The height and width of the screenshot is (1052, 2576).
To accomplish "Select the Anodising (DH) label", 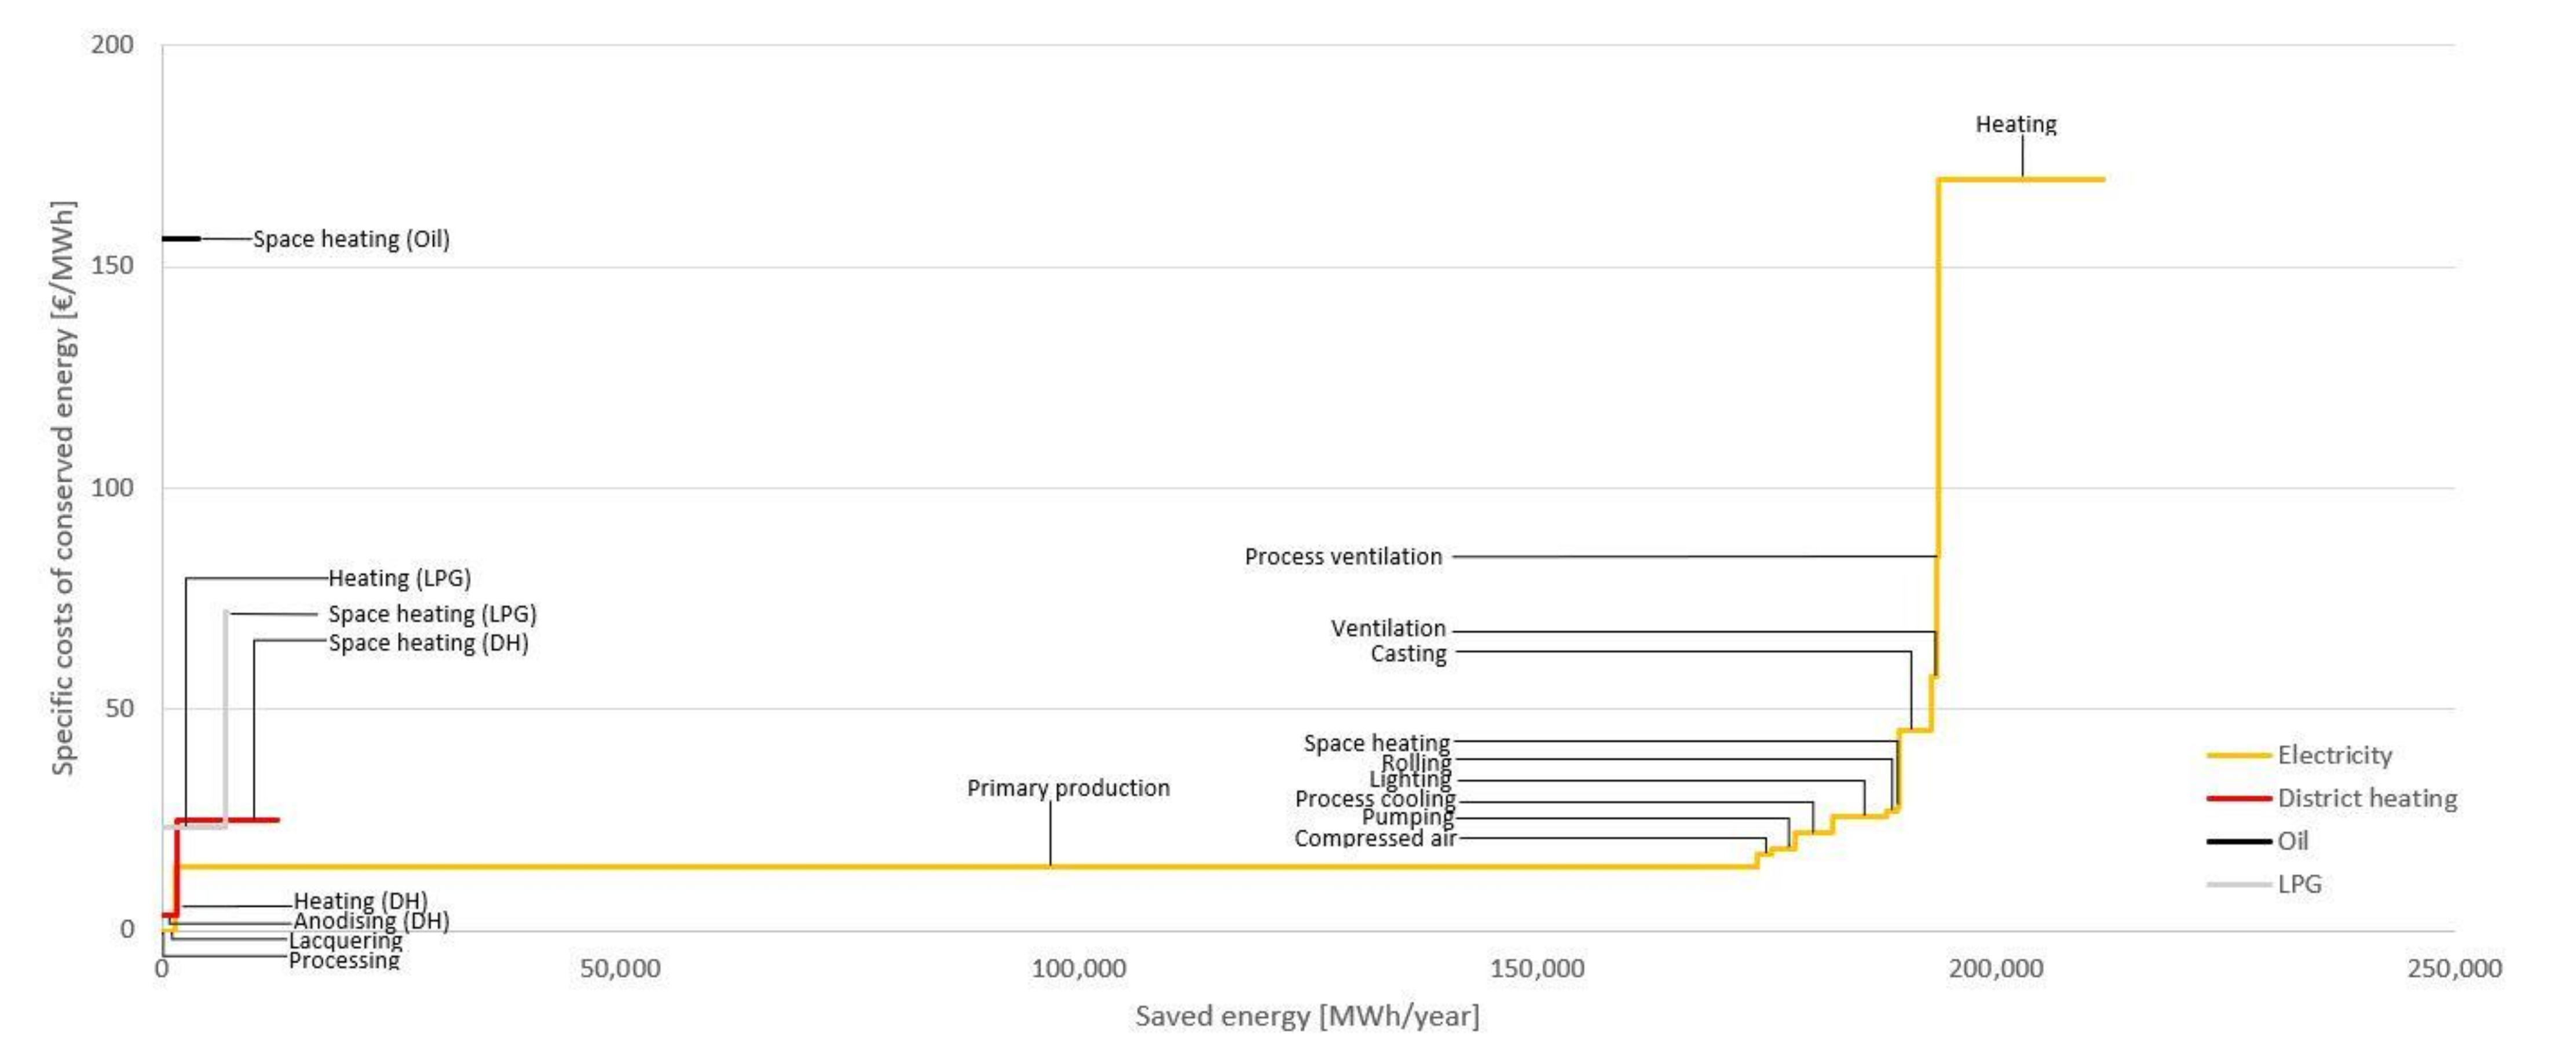I will click(371, 921).
